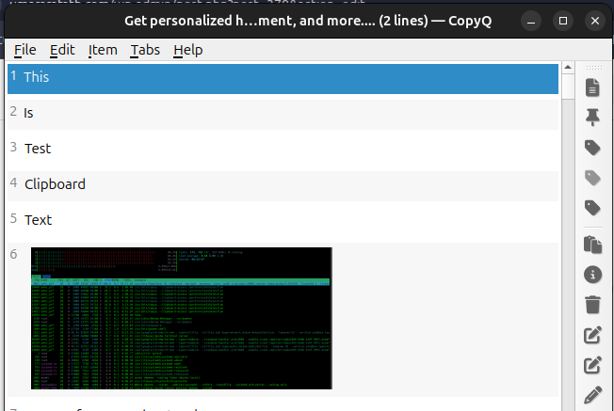Screen dimensions: 614x411
Task: Maximize the CopyQ window
Action: 563,20
